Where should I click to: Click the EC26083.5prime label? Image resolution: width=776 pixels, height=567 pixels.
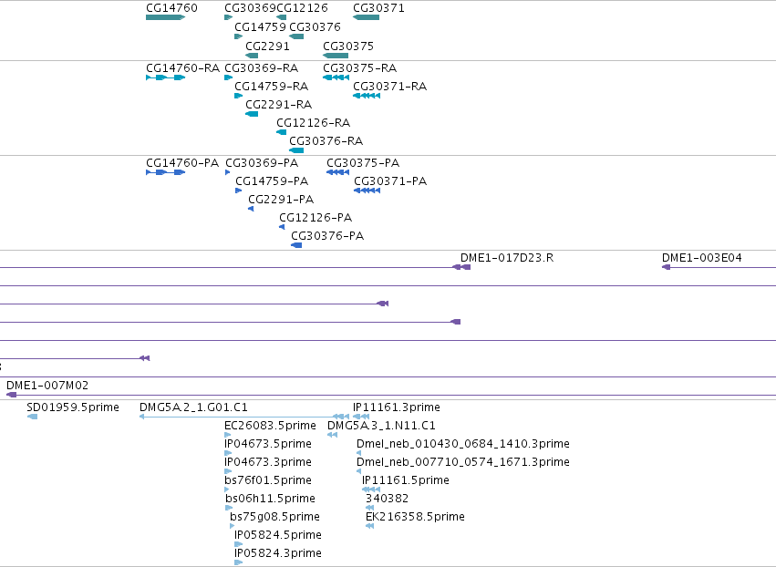270,426
